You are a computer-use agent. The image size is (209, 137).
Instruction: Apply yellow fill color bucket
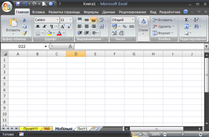point(49,33)
